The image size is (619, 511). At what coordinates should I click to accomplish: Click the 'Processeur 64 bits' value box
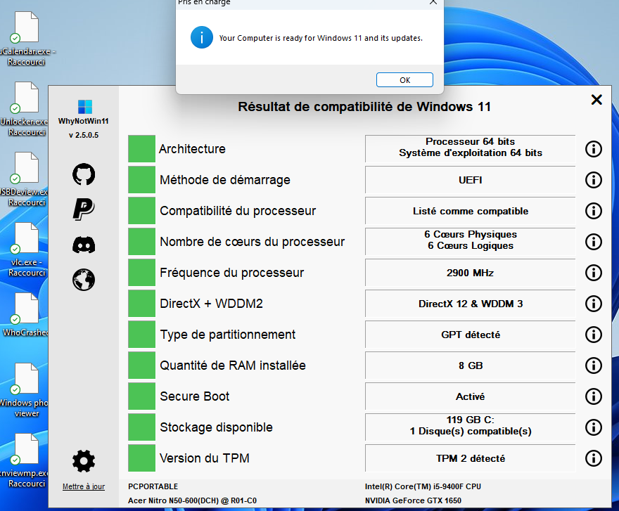click(x=470, y=149)
